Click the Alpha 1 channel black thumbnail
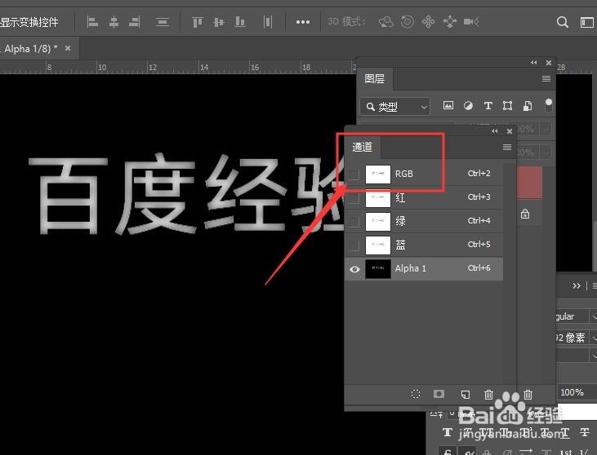The width and height of the screenshot is (597, 455). (378, 269)
